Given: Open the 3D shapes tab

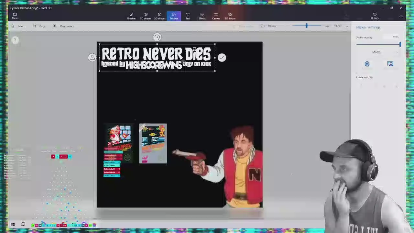Looking at the screenshot, I should point(159,16).
